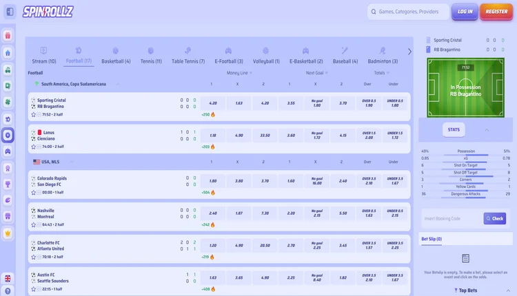Open stats icon beside Nashville match time
The height and width of the screenshot is (296, 517).
point(39,224)
